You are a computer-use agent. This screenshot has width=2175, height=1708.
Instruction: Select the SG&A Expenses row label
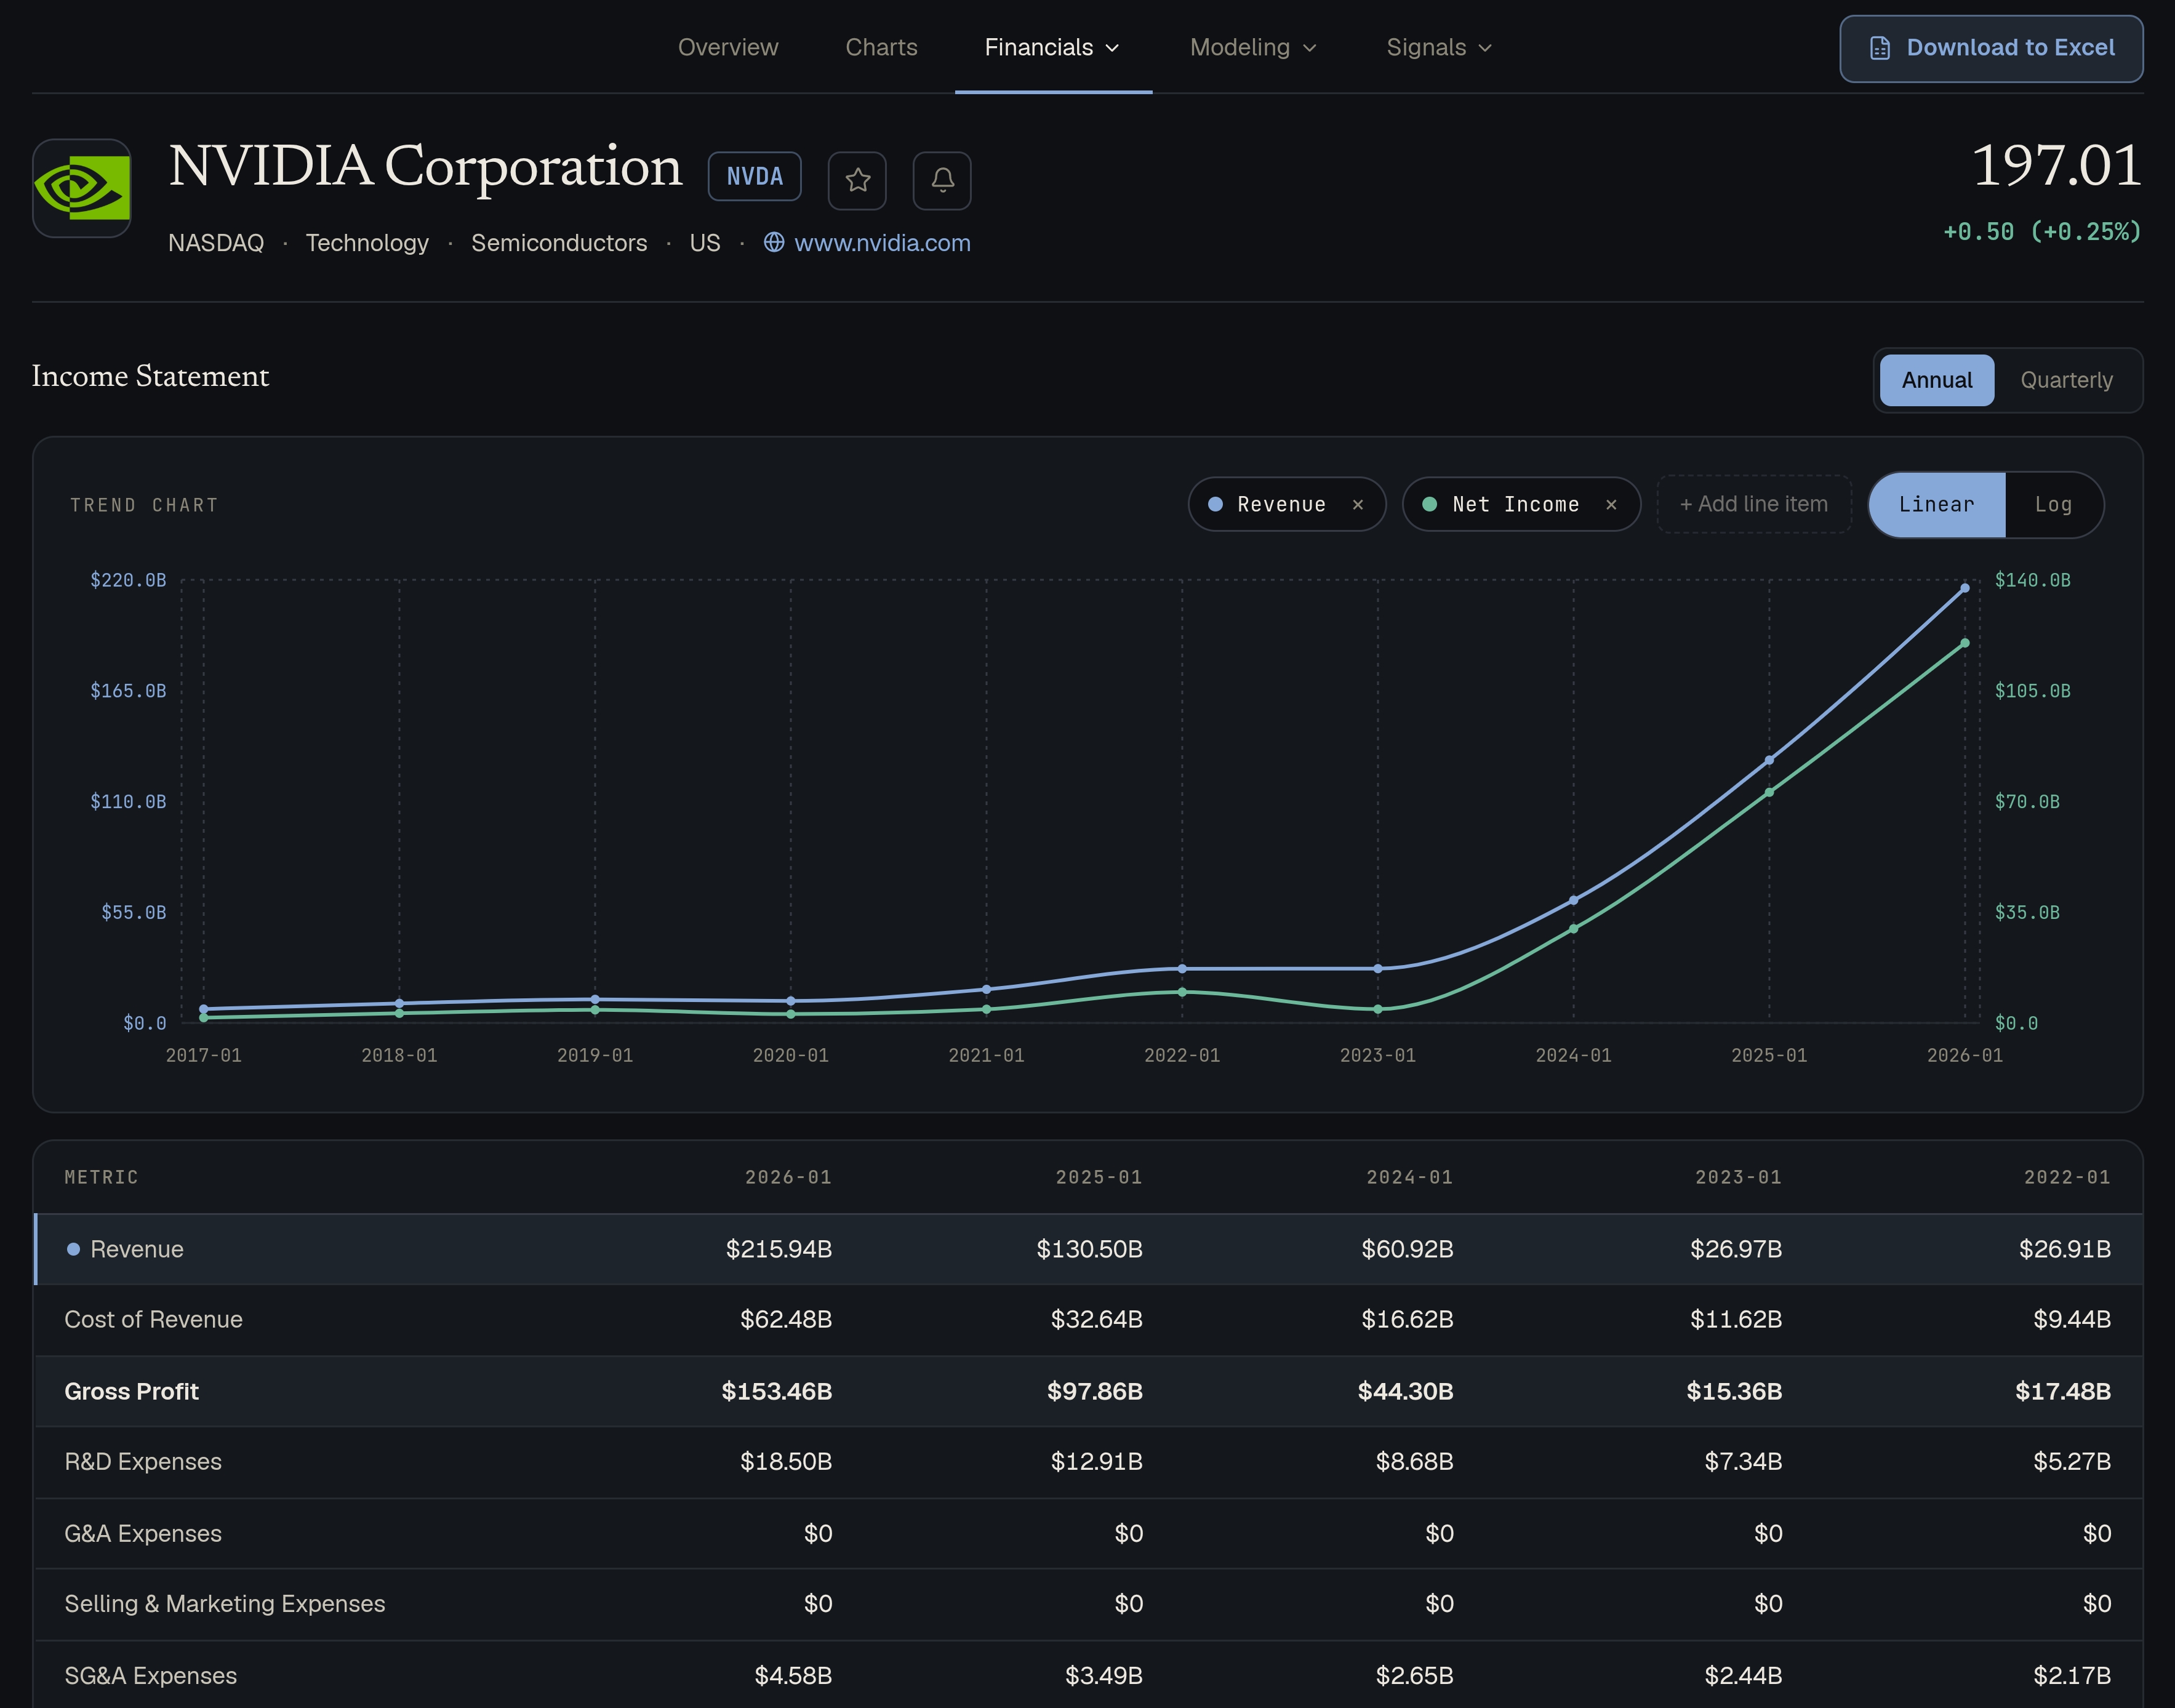151,1675
